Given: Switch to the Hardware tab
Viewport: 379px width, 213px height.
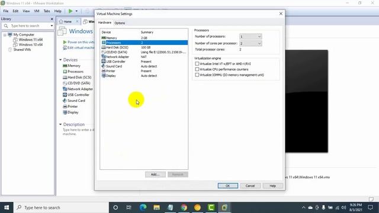Looking at the screenshot, I should click(x=105, y=22).
